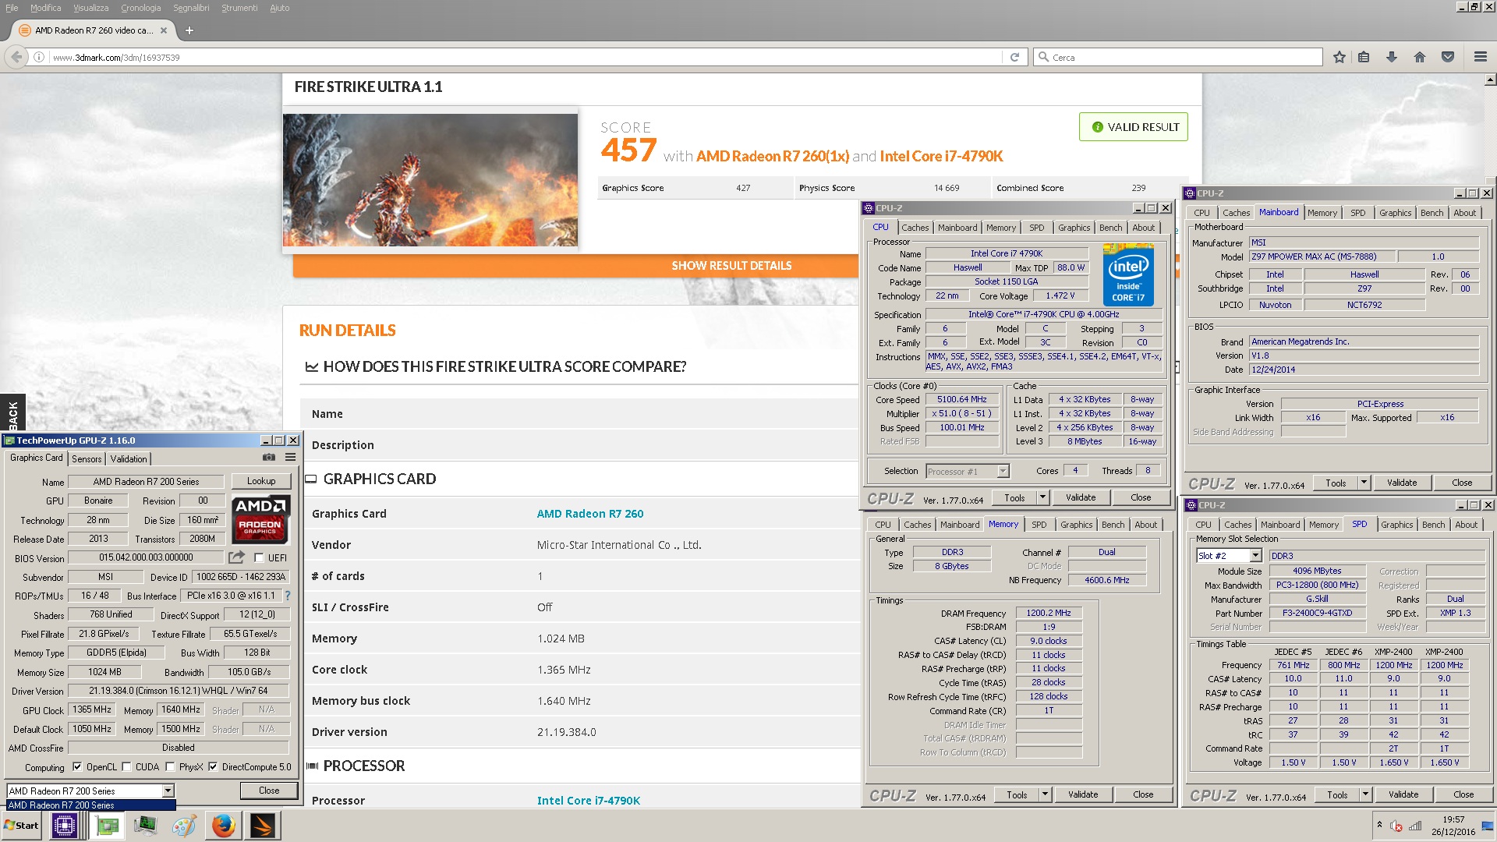Click 3DMark orange icon in taskbar
Screen dimensions: 1497x842
pyautogui.click(x=263, y=826)
